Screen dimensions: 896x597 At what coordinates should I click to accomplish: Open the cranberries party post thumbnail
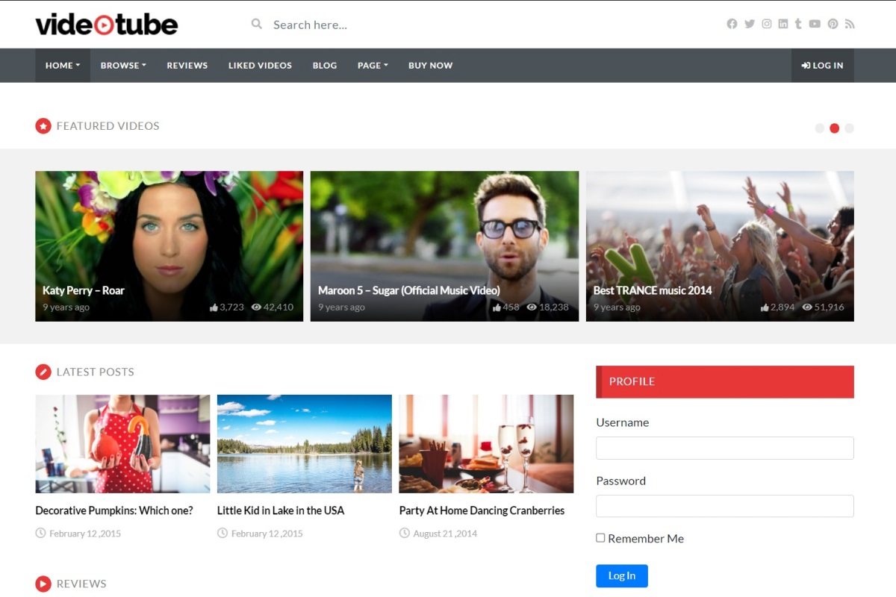487,444
